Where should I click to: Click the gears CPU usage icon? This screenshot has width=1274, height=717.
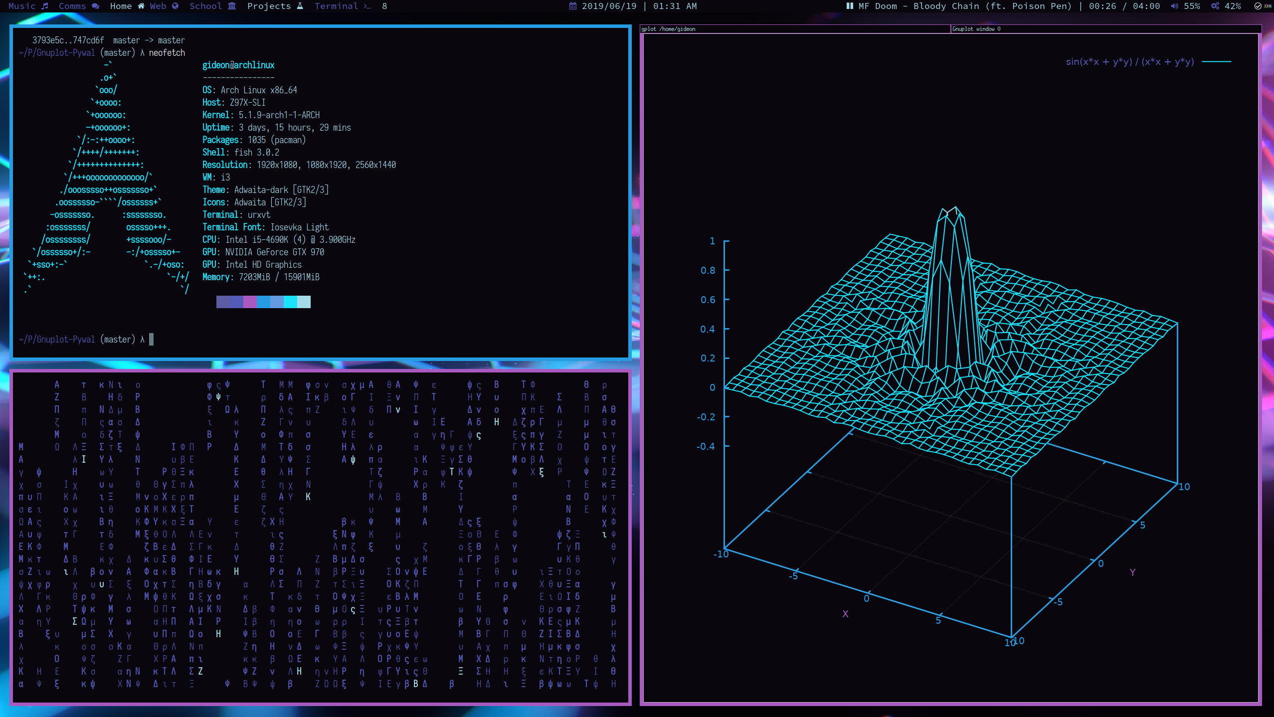(1215, 6)
